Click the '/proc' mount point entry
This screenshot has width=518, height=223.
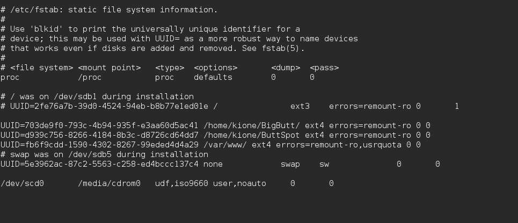(x=90, y=77)
